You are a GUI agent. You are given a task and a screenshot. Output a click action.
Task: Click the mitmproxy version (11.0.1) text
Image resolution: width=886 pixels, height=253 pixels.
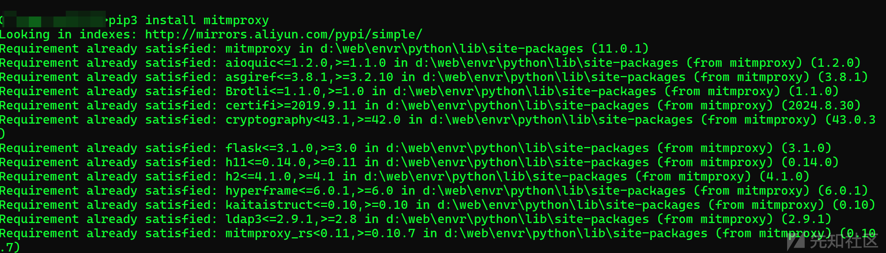(620, 49)
